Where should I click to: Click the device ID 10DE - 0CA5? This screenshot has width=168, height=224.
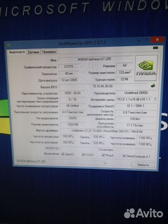[x=73, y=93]
